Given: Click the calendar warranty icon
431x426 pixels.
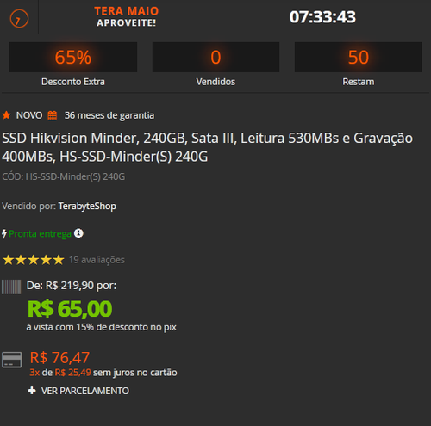Looking at the screenshot, I should 53,115.
